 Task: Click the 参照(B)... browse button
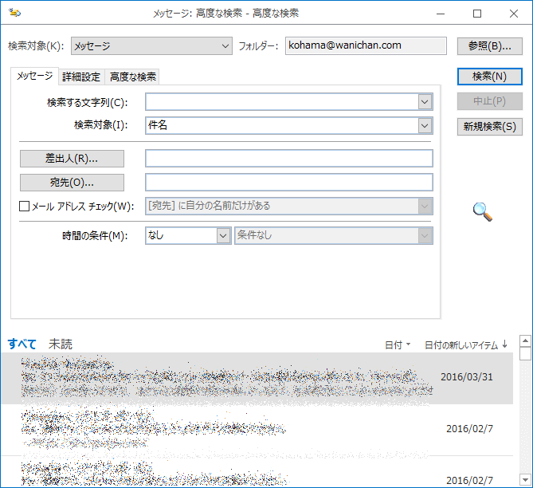pyautogui.click(x=489, y=46)
